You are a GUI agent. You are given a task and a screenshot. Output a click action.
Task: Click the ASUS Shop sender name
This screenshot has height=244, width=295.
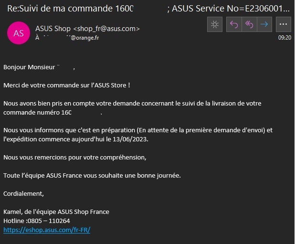click(53, 29)
